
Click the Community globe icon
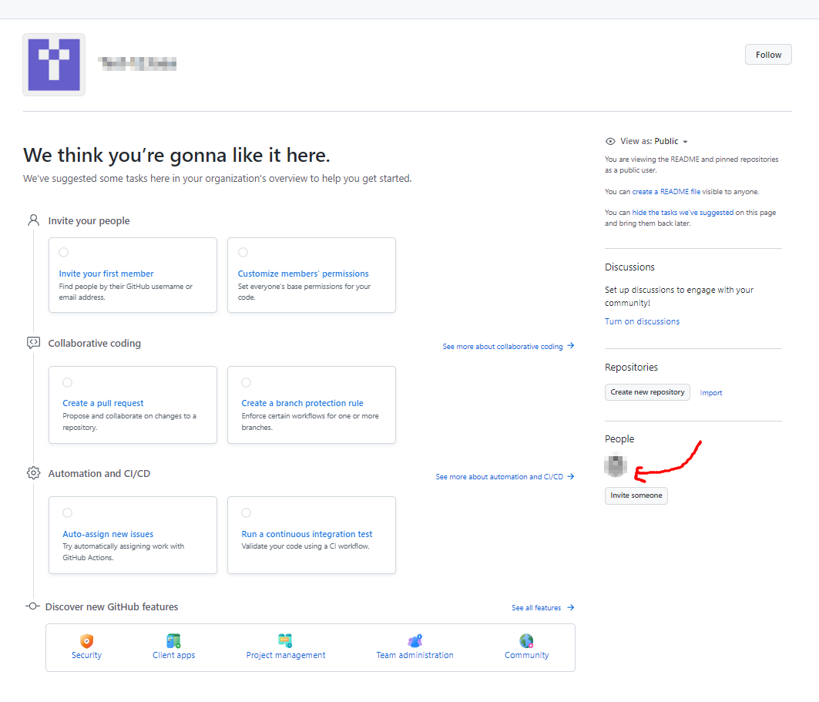pyautogui.click(x=526, y=641)
